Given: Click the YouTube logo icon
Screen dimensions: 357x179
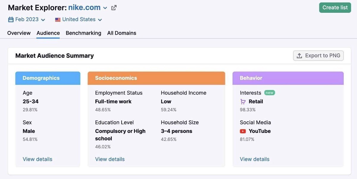Looking at the screenshot, I should pos(243,131).
